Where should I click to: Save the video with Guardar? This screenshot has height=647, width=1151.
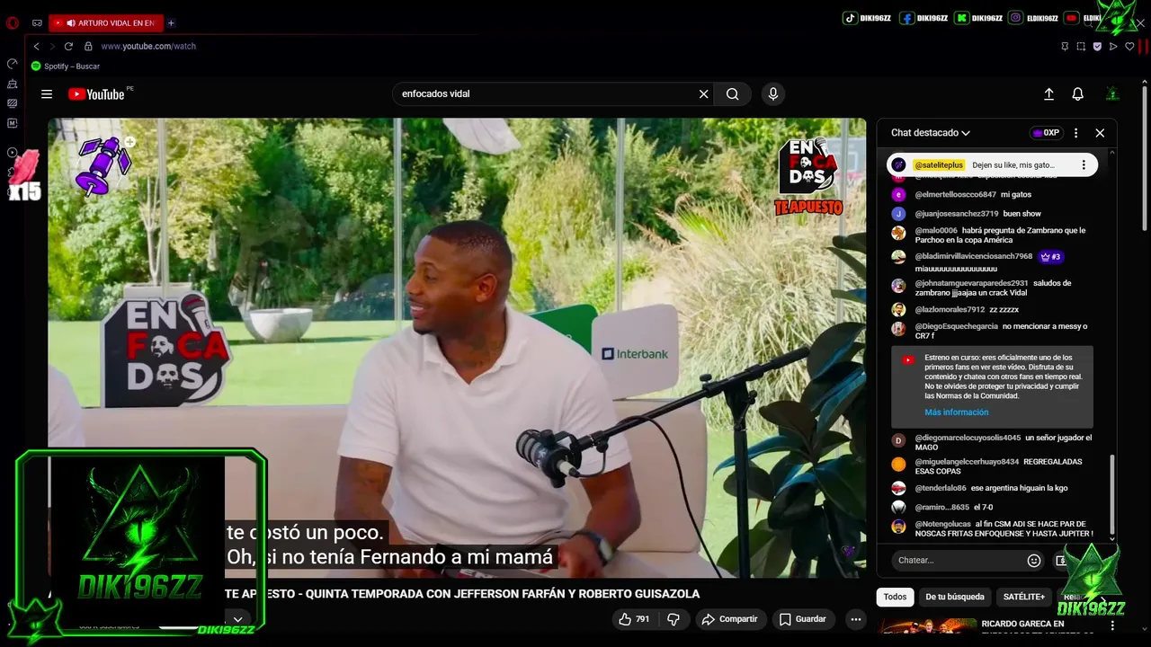[802, 619]
